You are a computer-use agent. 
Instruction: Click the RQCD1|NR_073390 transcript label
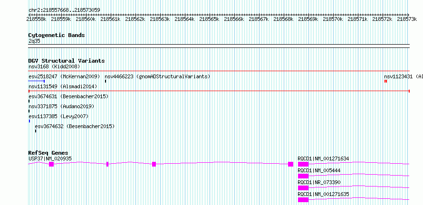click(x=319, y=182)
